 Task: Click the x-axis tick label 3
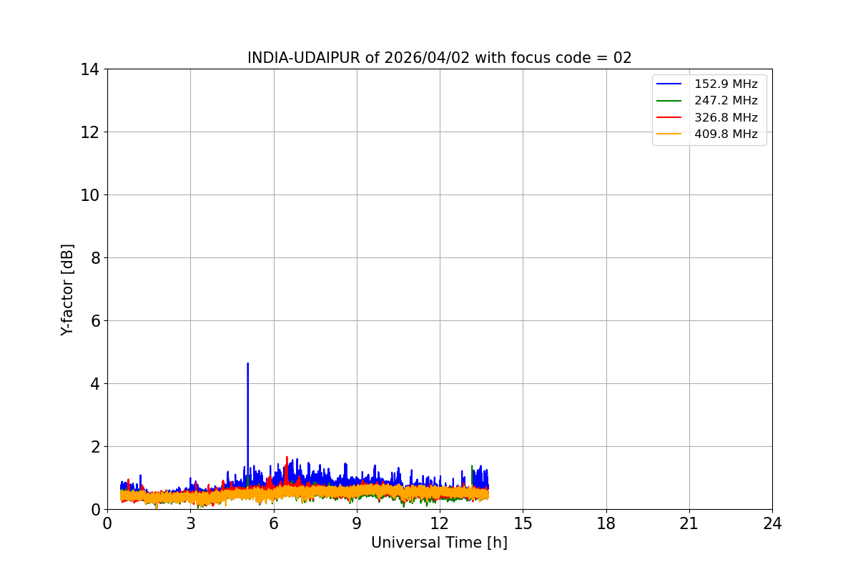click(x=190, y=523)
